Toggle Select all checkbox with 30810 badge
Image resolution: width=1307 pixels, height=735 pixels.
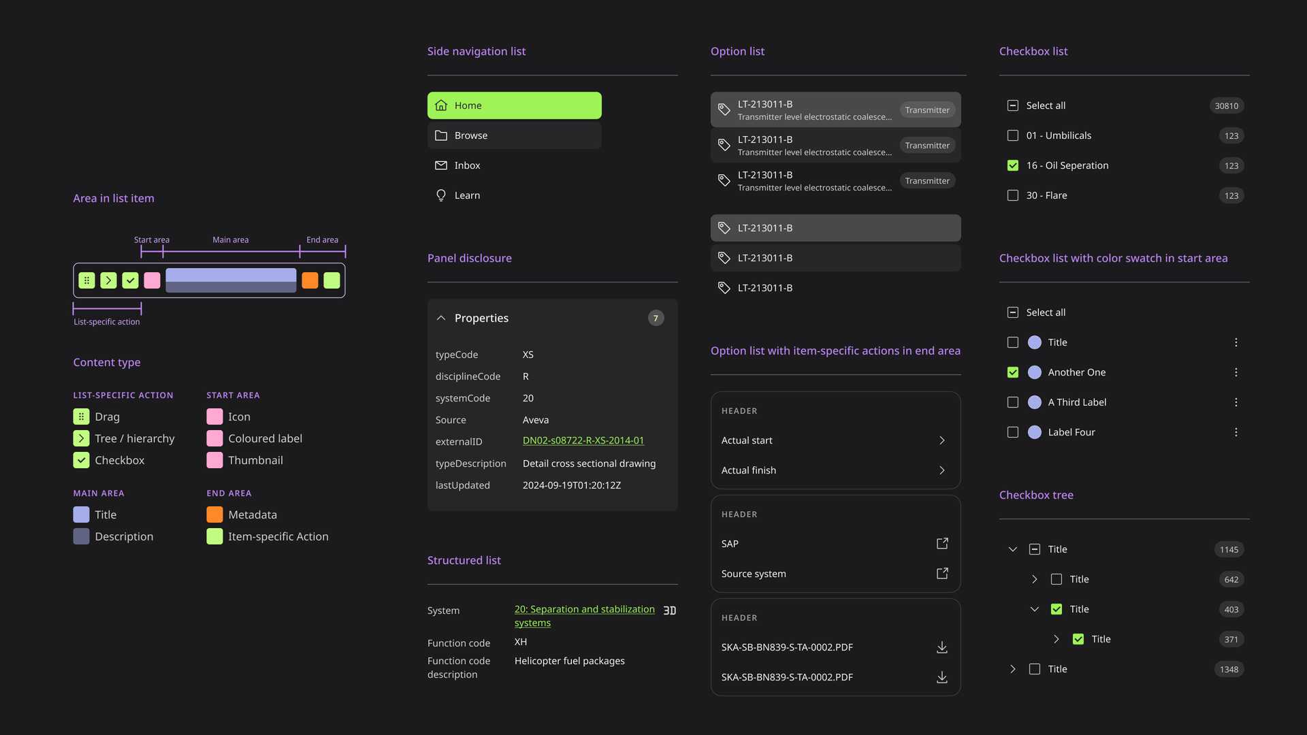(1013, 105)
